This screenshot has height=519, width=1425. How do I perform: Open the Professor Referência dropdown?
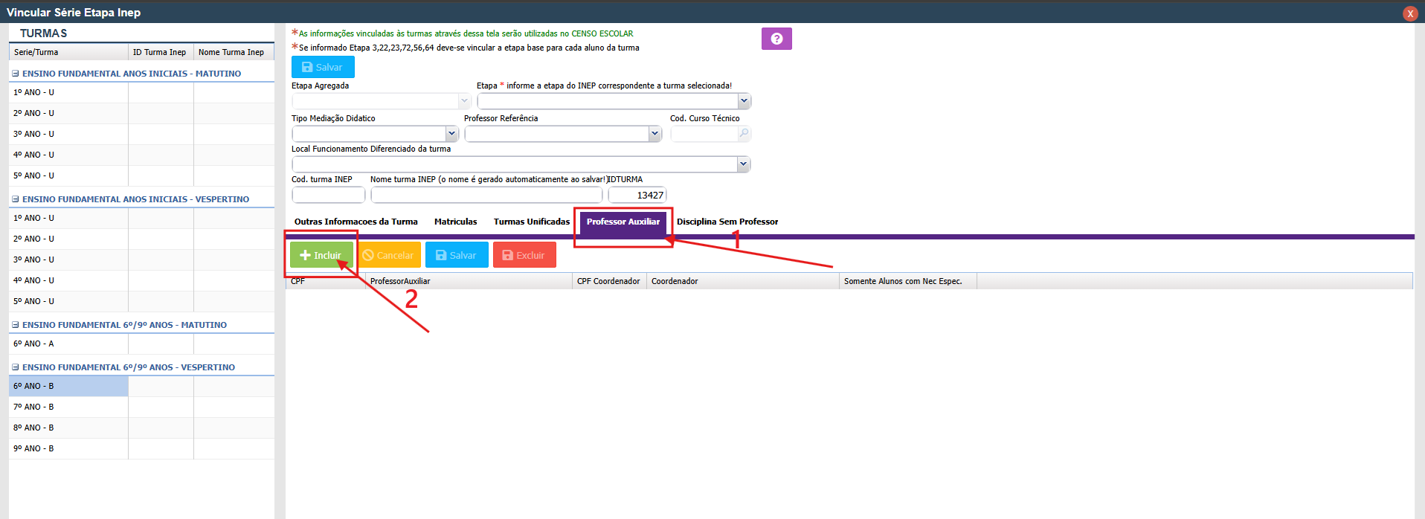[654, 134]
